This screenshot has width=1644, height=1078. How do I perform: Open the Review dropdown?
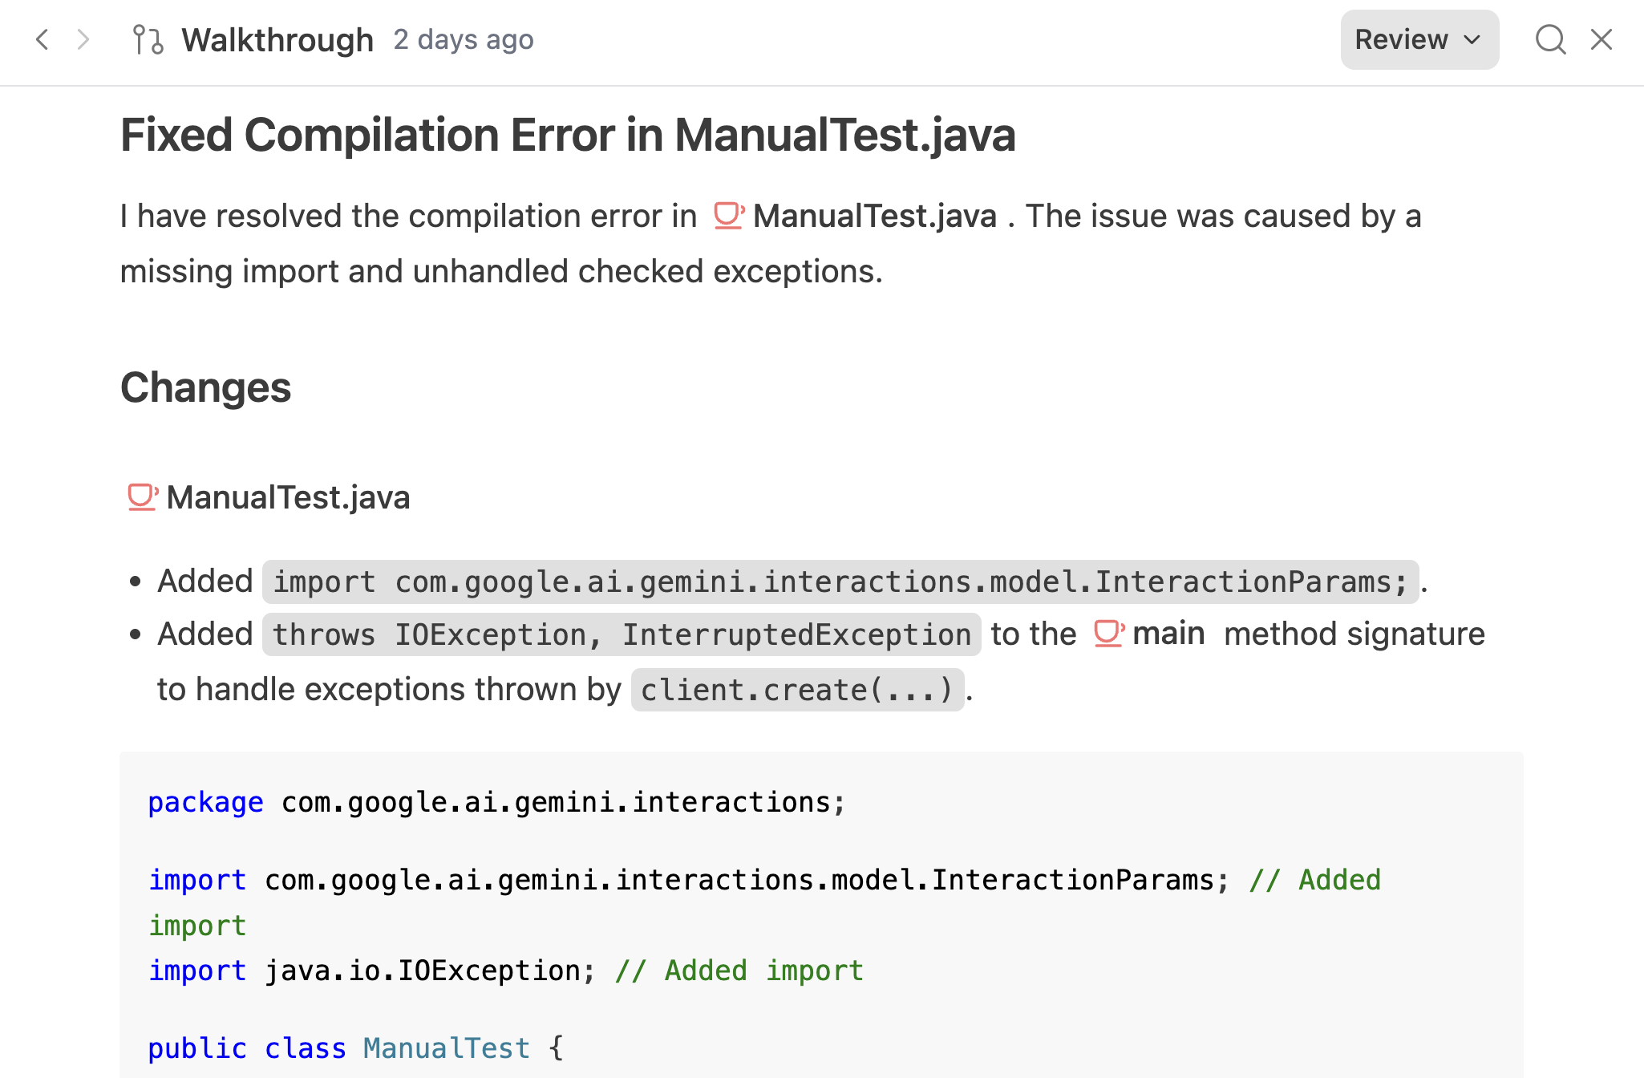pos(1402,39)
